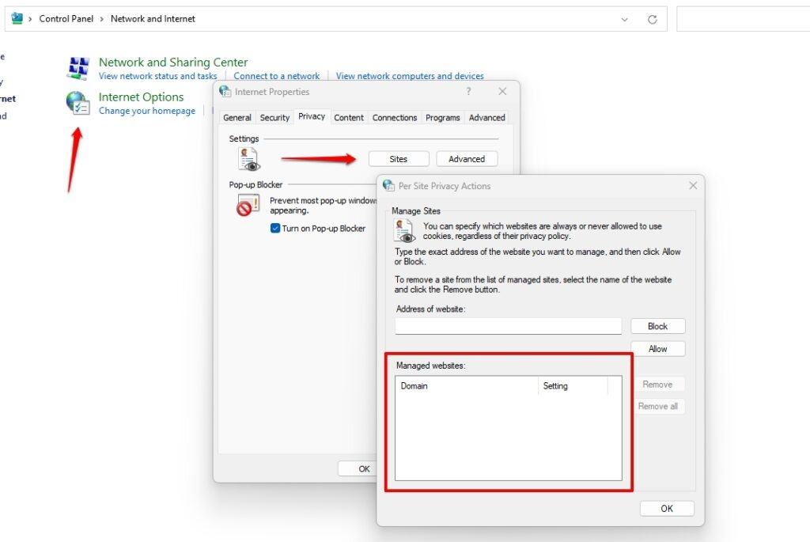Click the Block button
The image size is (810, 542).
pyautogui.click(x=657, y=326)
